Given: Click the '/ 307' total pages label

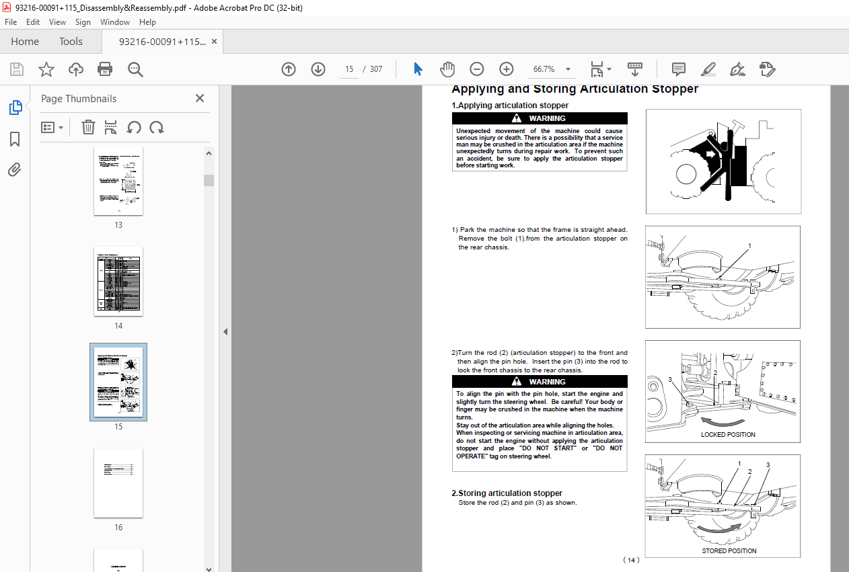Looking at the screenshot, I should (372, 69).
